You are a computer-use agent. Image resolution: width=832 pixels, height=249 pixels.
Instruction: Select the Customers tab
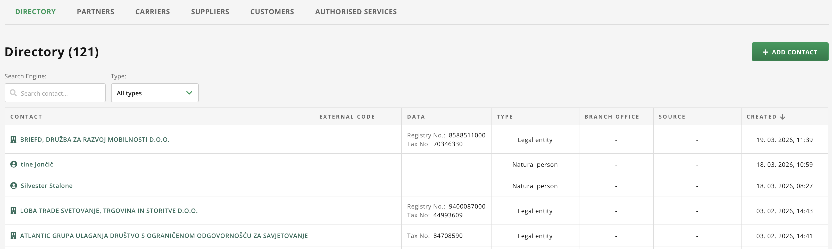[x=272, y=12]
